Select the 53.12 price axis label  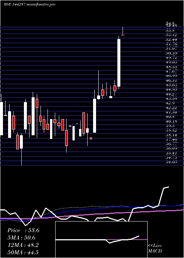171,35
